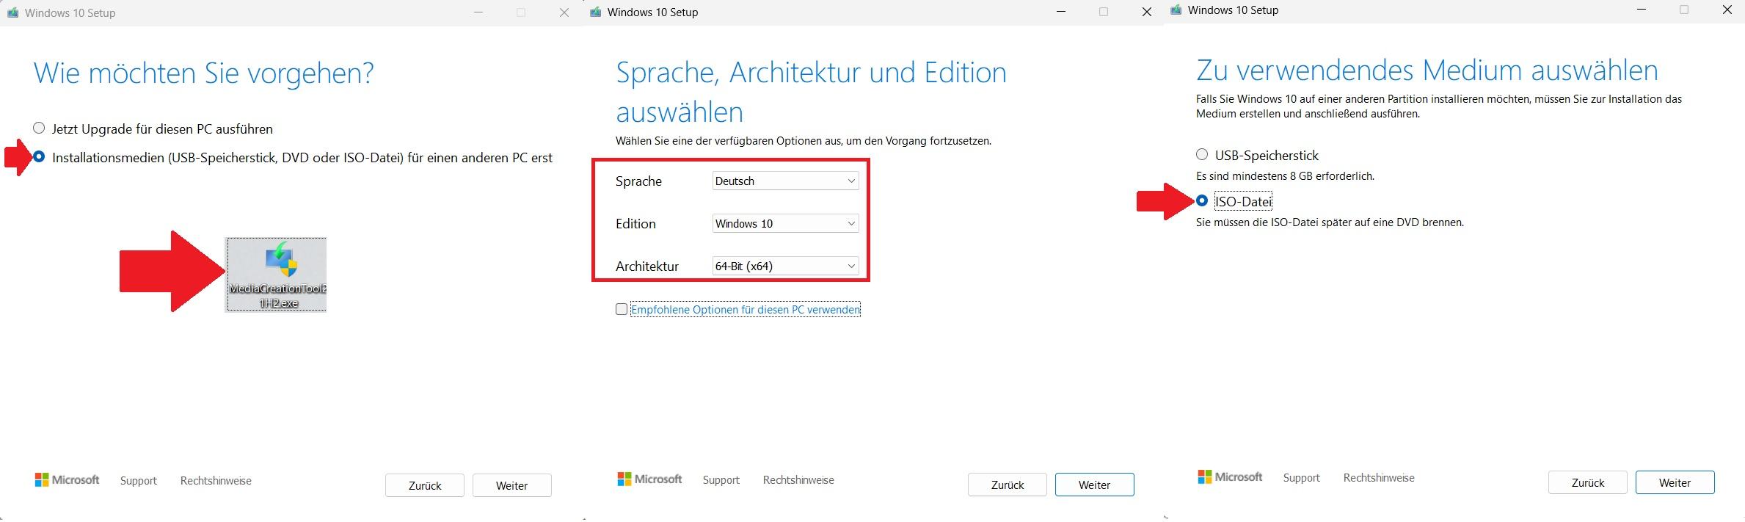
Task: Minimize the right Windows 10 Setup window
Action: pos(1642,10)
